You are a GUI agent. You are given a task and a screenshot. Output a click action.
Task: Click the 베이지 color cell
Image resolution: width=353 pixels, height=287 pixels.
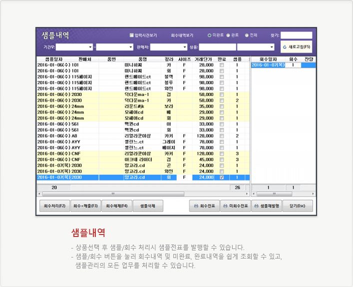click(x=169, y=147)
